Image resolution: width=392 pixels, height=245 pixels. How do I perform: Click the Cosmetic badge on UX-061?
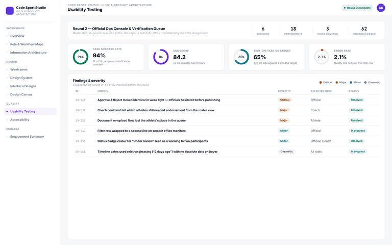(286, 152)
